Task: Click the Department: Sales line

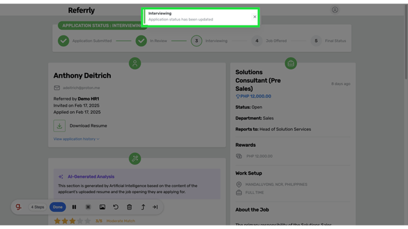Action: pos(255,118)
